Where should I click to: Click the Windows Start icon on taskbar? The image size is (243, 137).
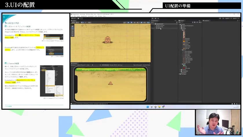(147, 107)
